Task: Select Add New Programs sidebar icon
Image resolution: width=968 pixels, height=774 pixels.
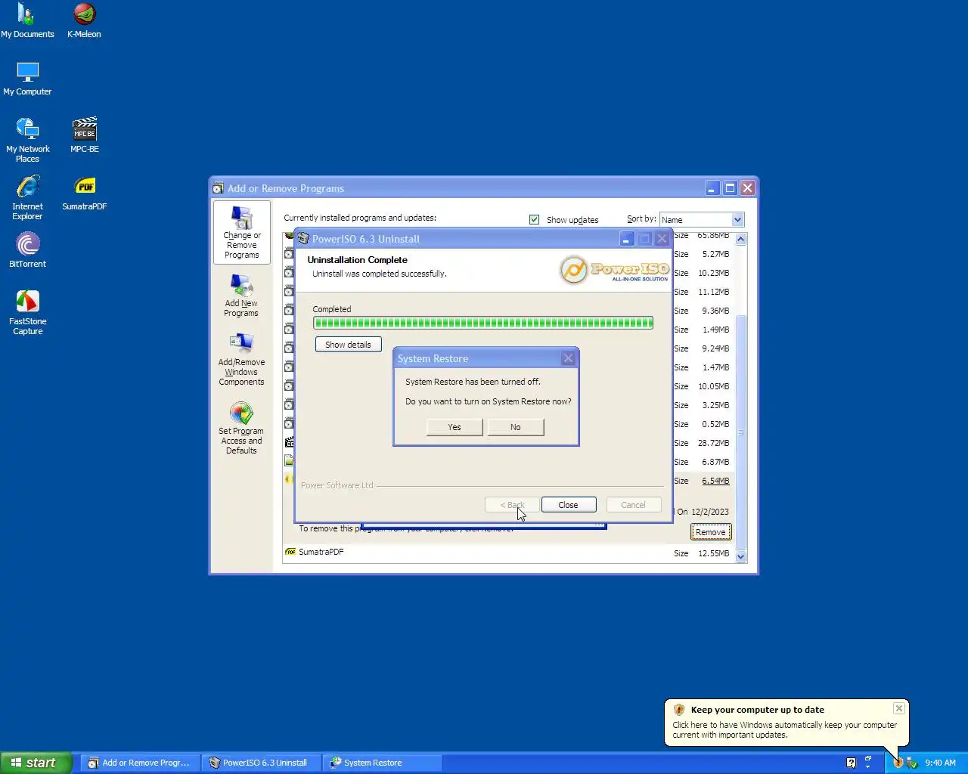Action: pyautogui.click(x=241, y=295)
